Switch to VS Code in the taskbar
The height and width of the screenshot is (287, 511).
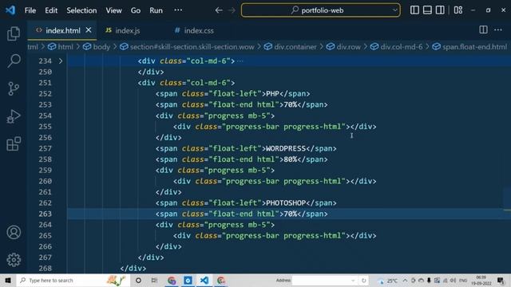[x=204, y=280]
